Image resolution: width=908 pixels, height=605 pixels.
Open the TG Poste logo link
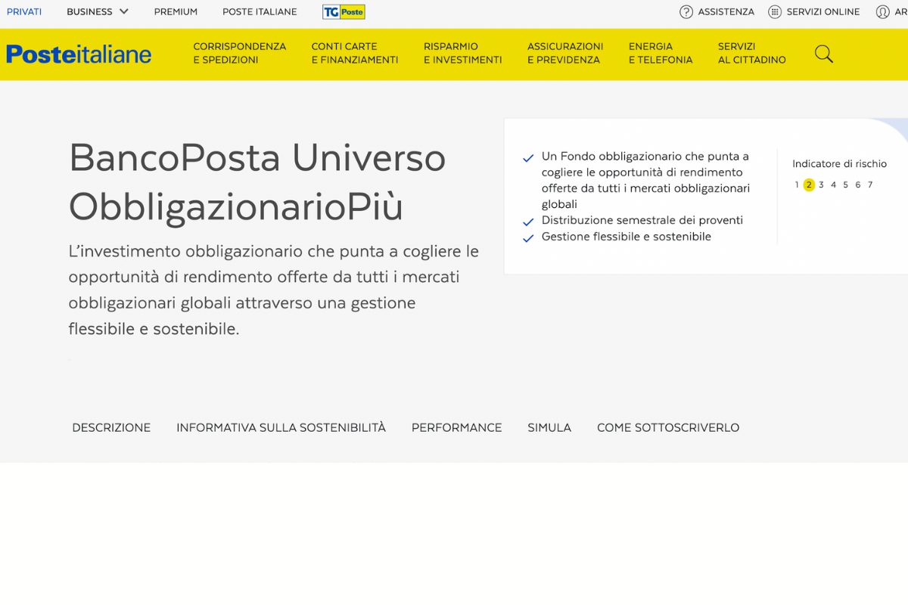(344, 11)
